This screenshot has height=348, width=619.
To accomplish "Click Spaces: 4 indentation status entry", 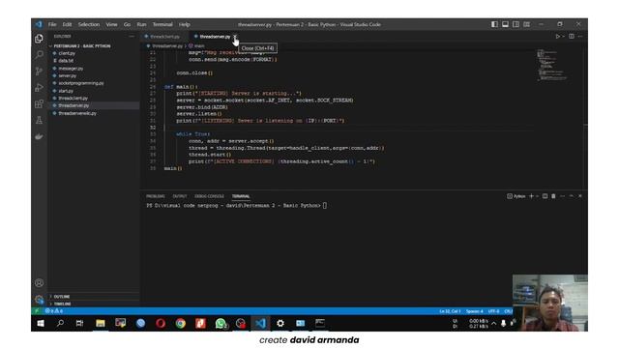I will coord(475,311).
